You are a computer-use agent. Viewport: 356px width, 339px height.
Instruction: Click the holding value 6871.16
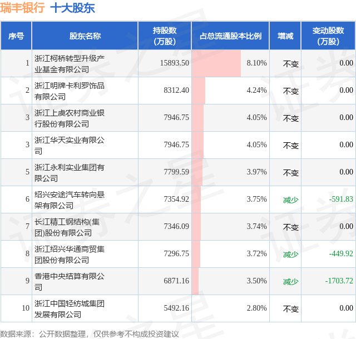tap(176, 281)
